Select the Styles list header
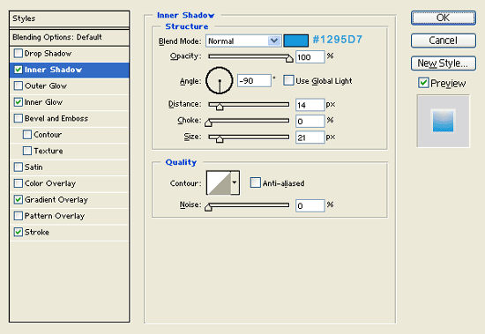Screen dimensions: 485x334 pos(70,19)
